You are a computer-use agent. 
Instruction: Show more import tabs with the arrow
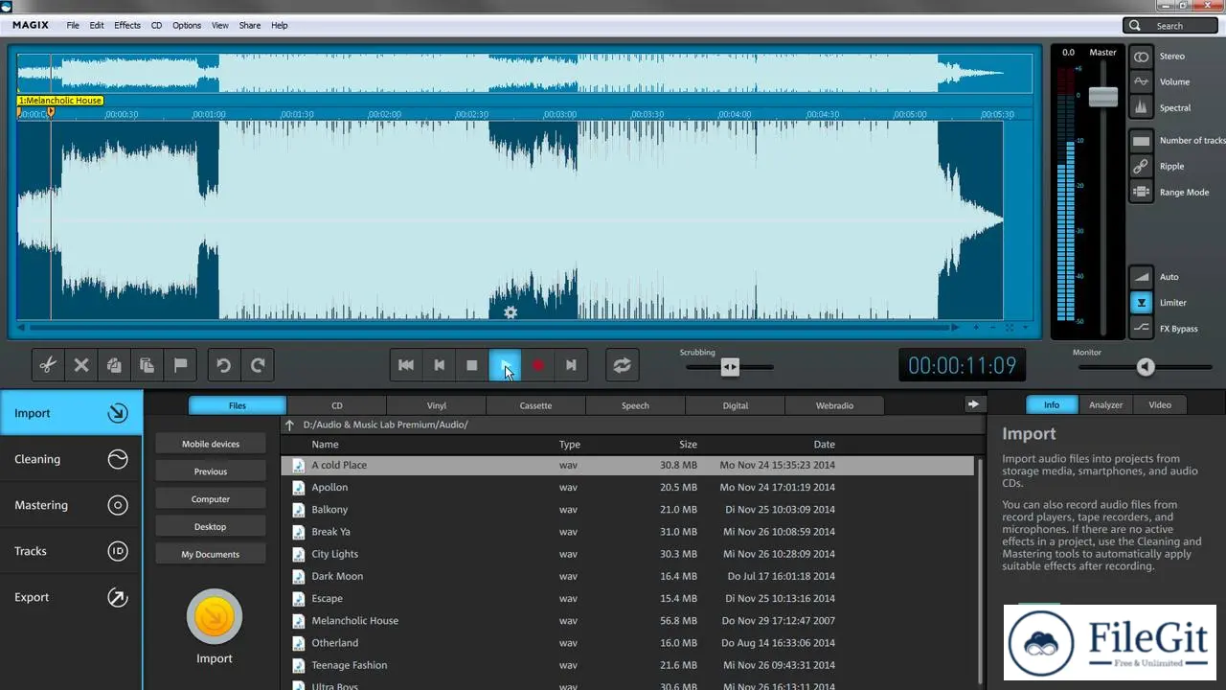coord(973,404)
